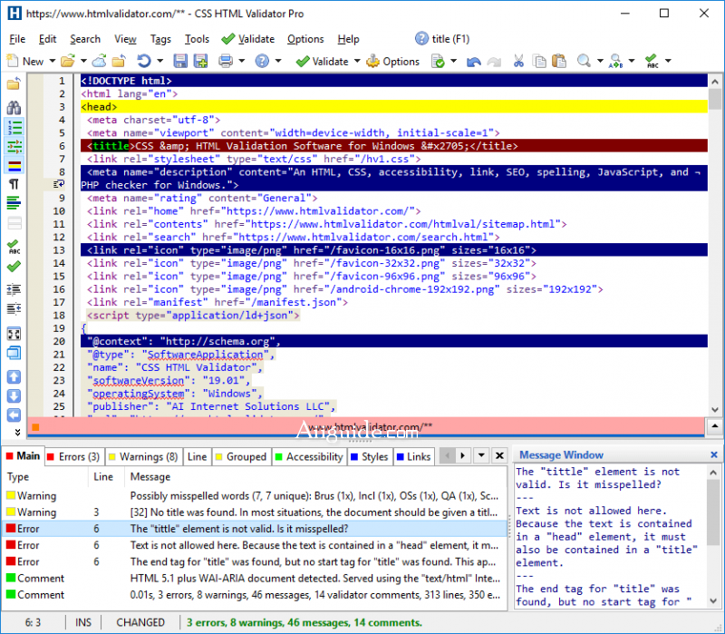Click the New document icon

(13, 61)
